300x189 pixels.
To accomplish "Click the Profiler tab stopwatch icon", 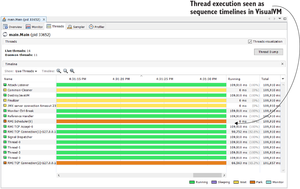I will [x=91, y=27].
